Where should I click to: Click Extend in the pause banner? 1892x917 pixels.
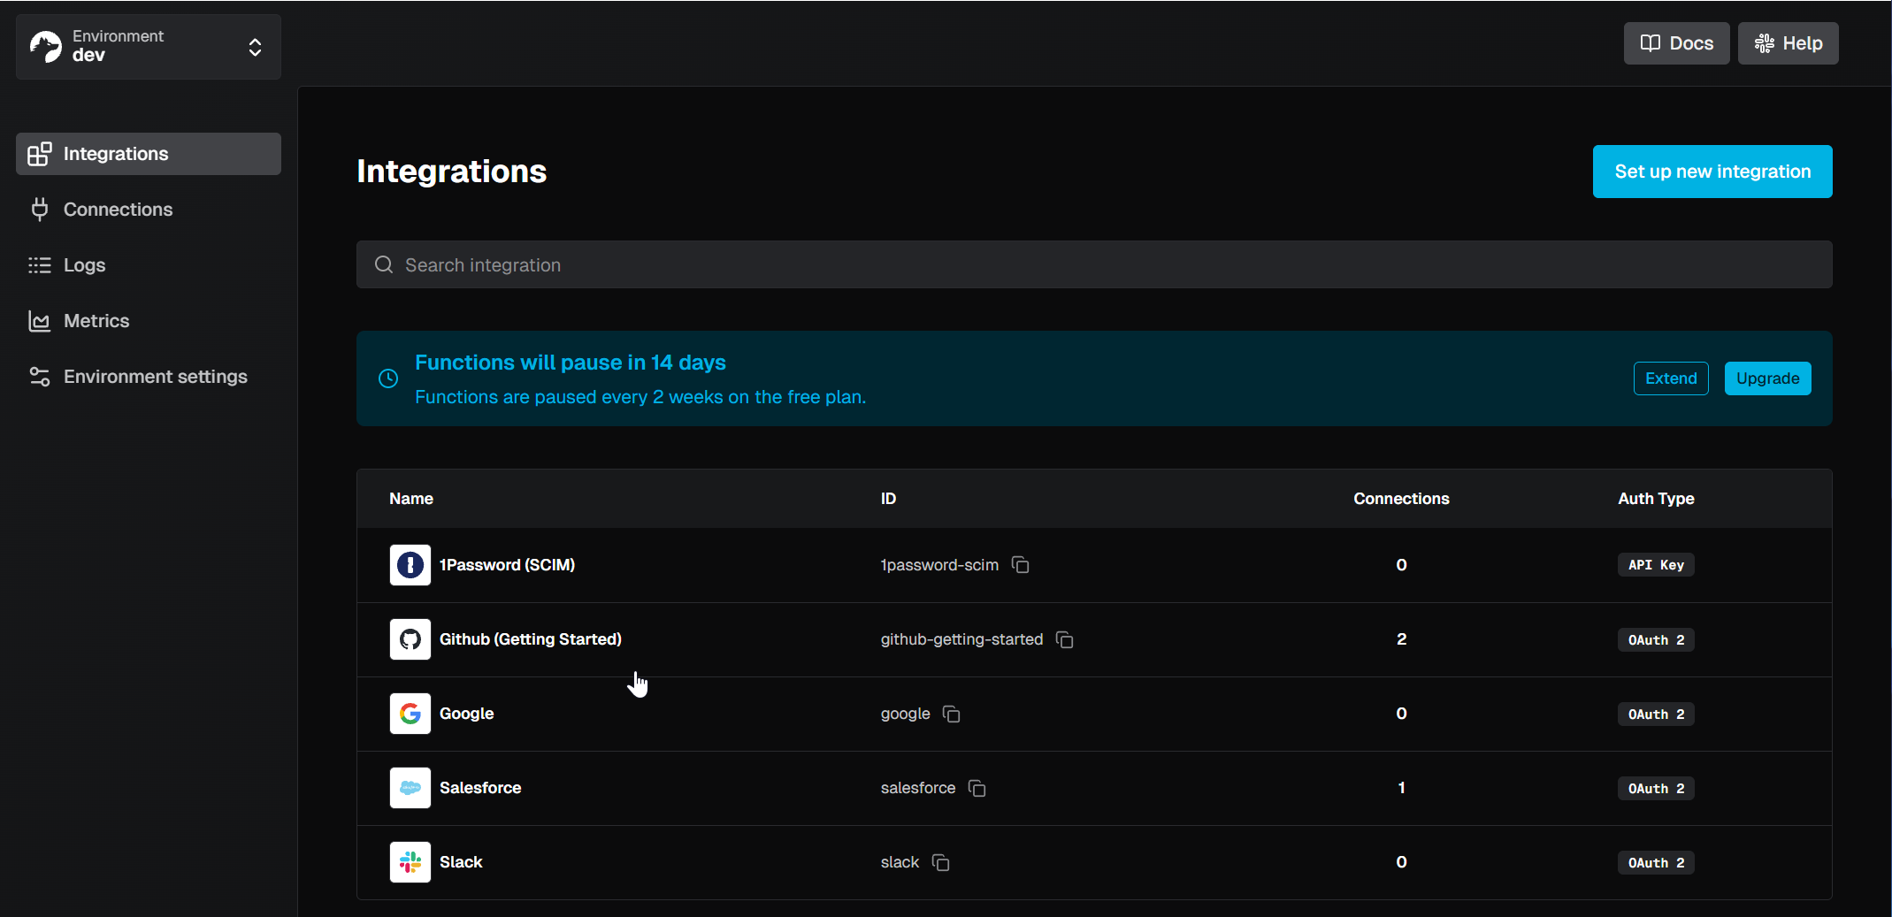coord(1671,378)
